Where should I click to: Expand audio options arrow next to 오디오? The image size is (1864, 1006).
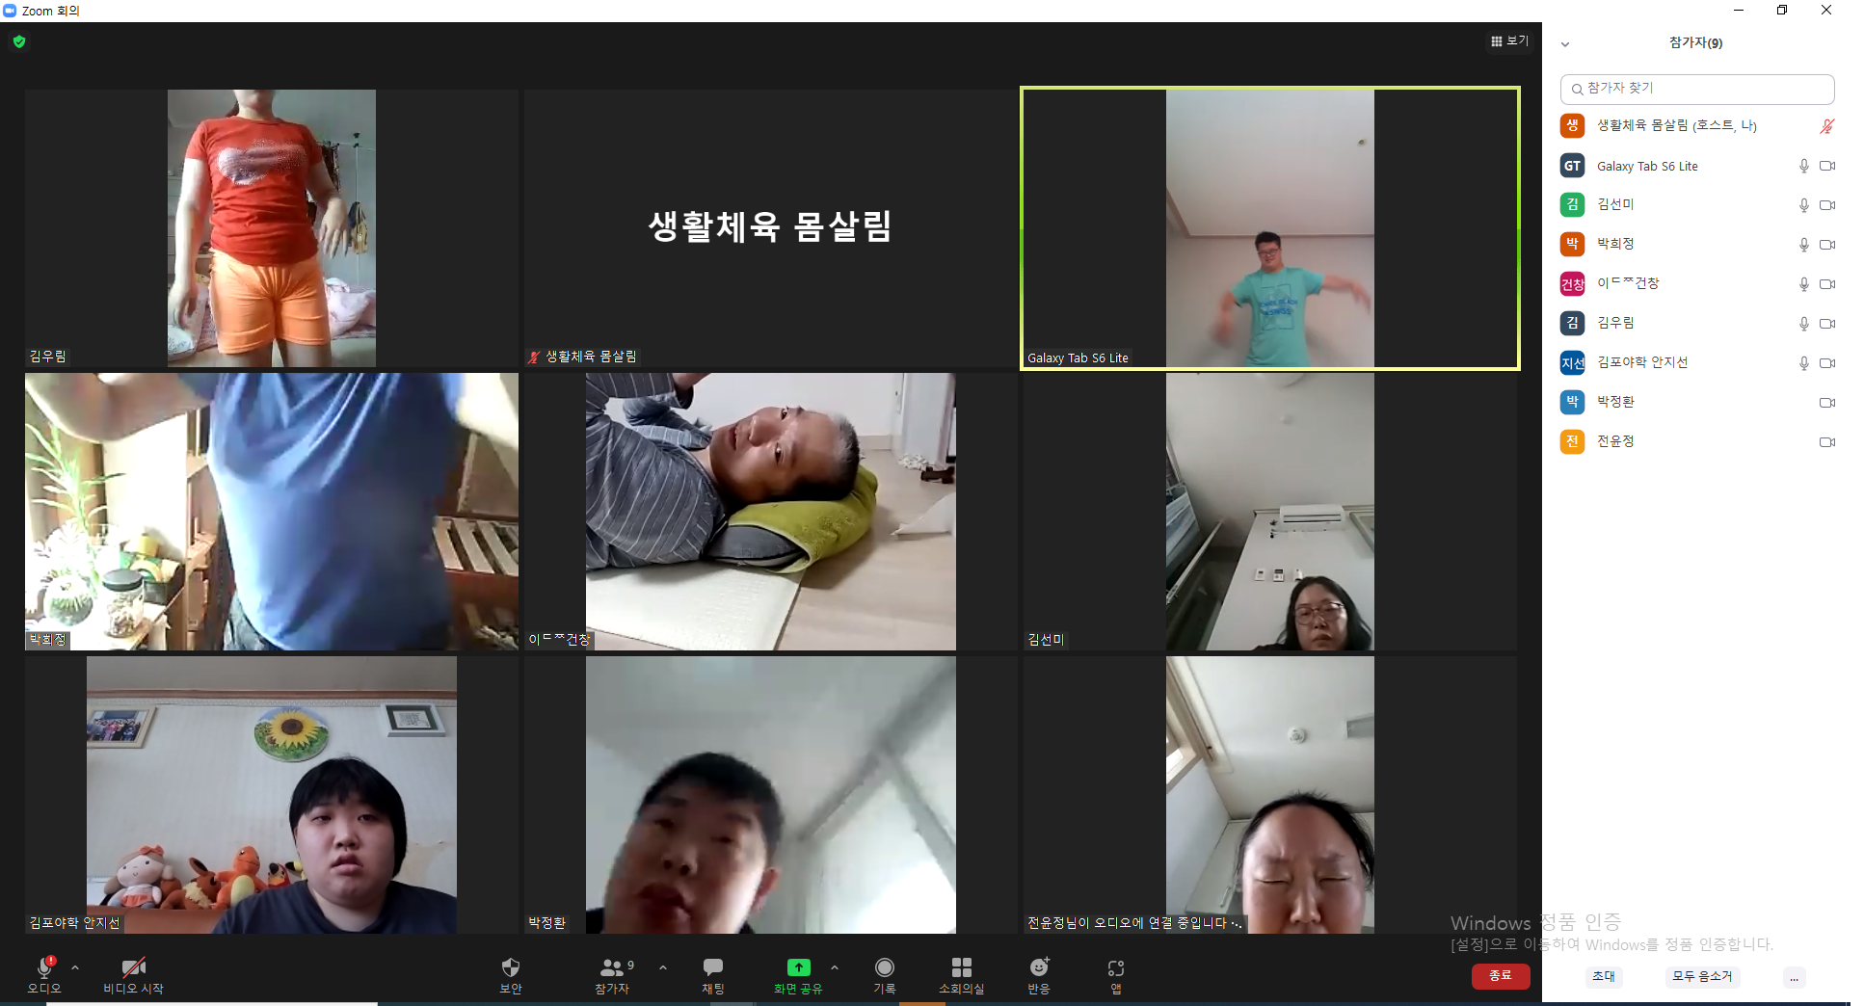coord(75,967)
